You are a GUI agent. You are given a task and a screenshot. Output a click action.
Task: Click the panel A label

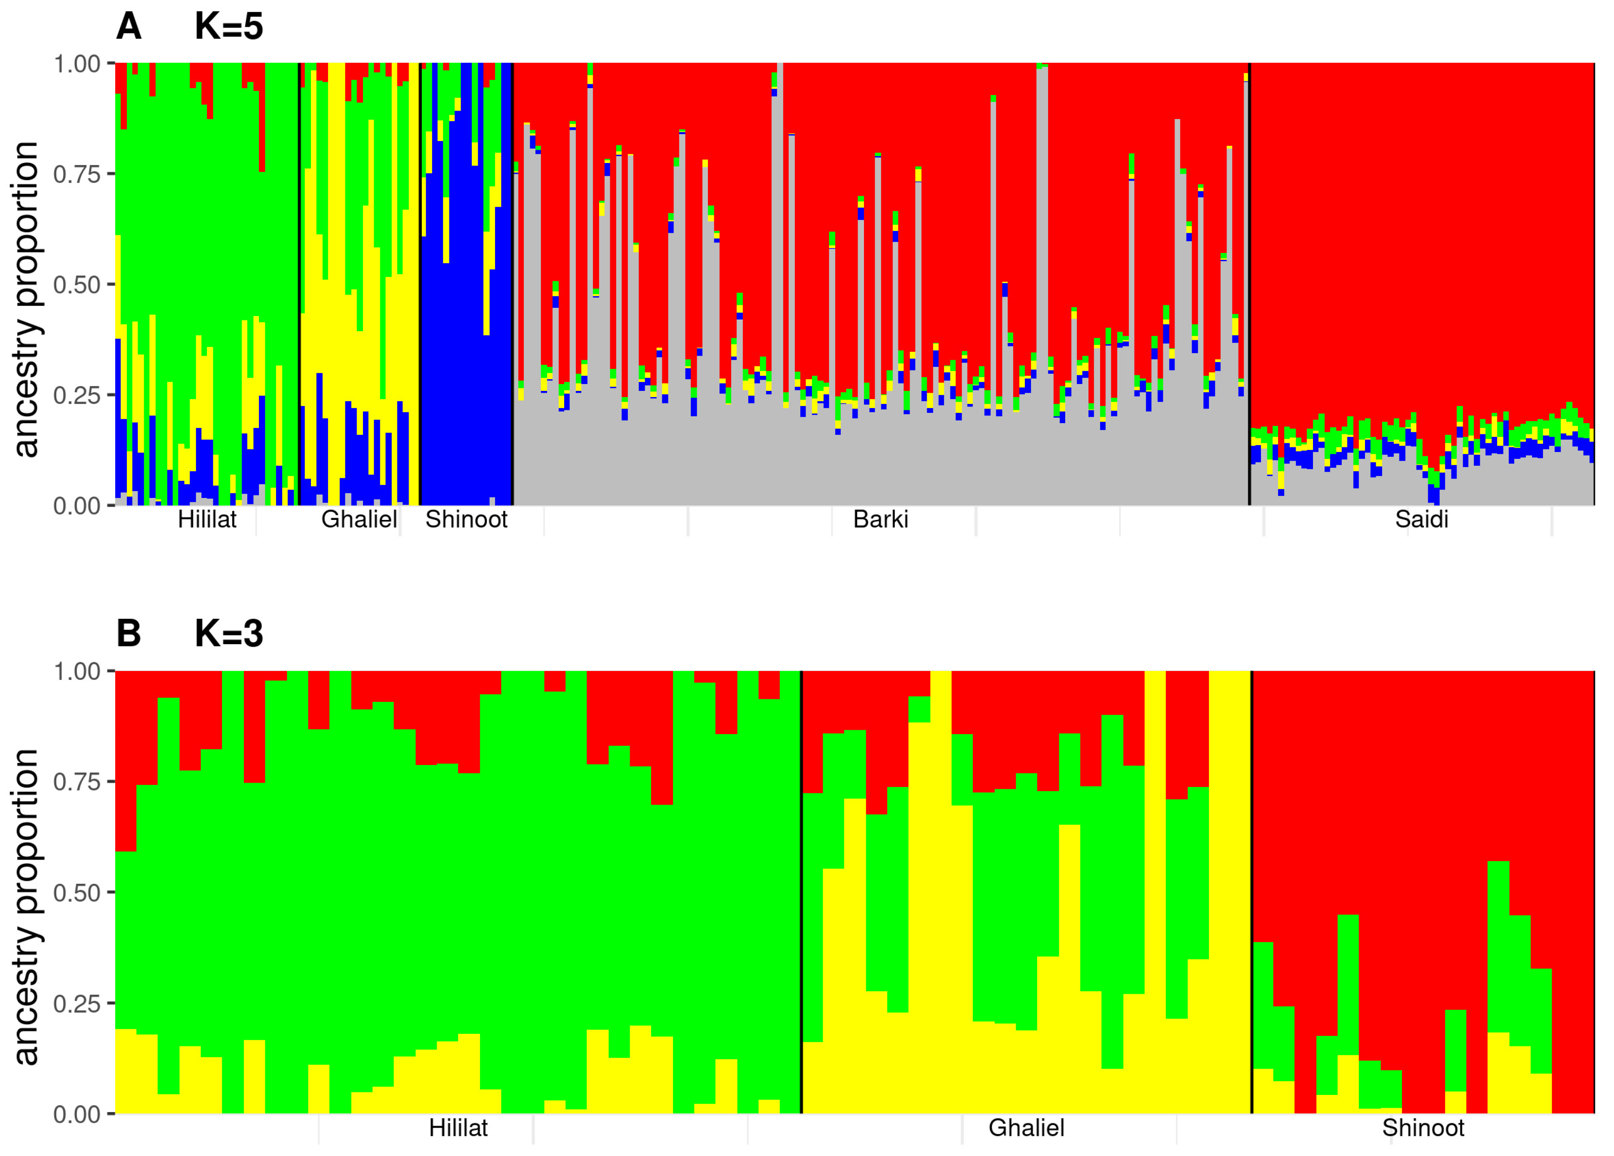tap(129, 27)
